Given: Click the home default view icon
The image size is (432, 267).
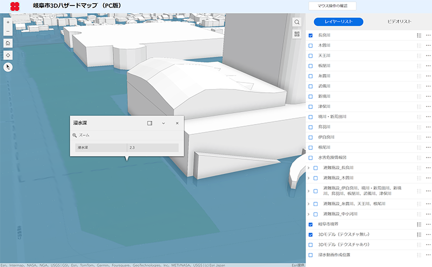Looking at the screenshot, I should pyautogui.click(x=8, y=43).
